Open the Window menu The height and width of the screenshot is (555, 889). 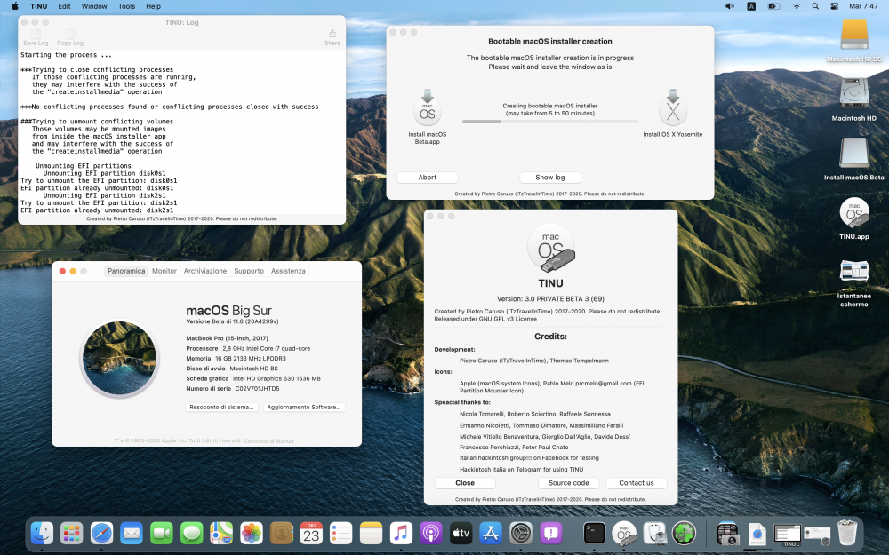(x=94, y=6)
